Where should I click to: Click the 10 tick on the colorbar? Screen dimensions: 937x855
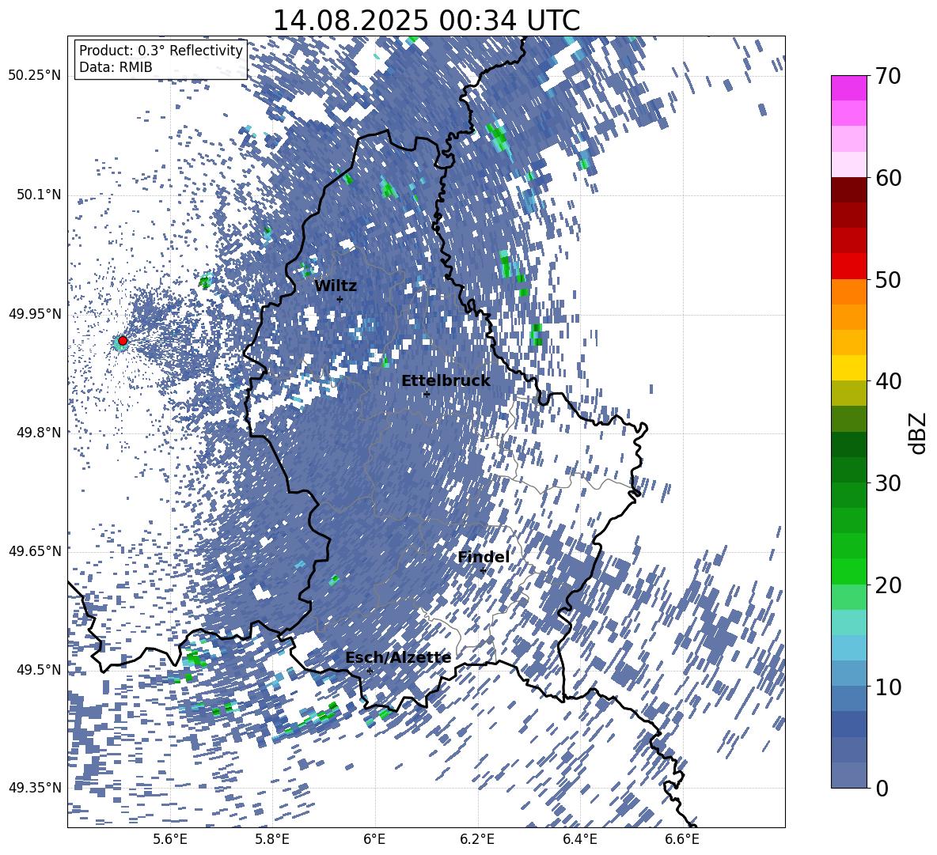click(888, 687)
